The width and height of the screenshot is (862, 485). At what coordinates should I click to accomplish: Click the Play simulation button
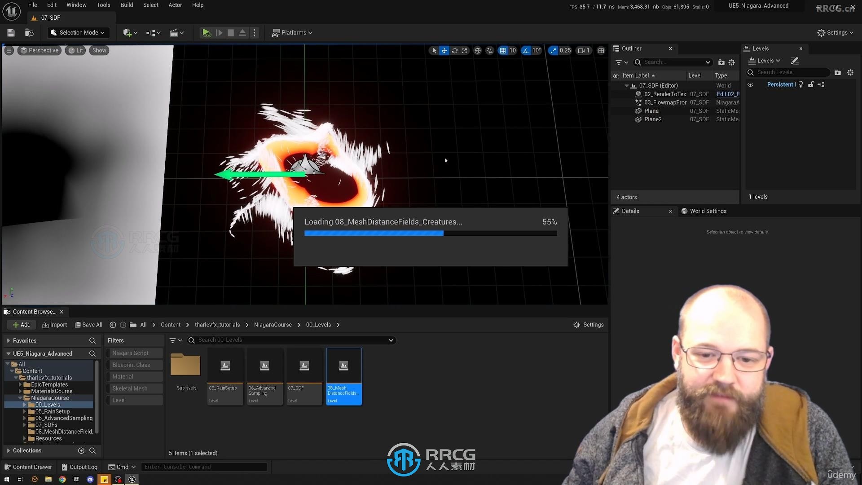pyautogui.click(x=206, y=32)
